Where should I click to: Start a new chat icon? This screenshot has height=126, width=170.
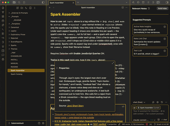153,102
